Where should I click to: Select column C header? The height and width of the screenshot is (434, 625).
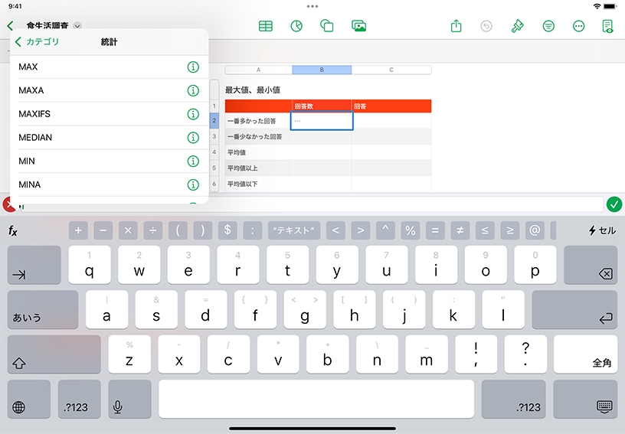(x=391, y=70)
